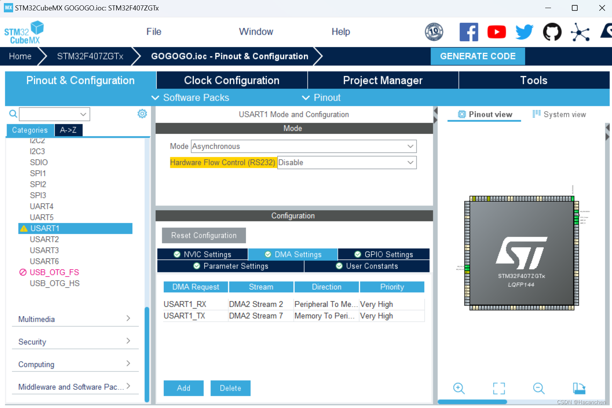The height and width of the screenshot is (408, 612).
Task: Select the USART1_RX DMA request row
Action: click(294, 304)
